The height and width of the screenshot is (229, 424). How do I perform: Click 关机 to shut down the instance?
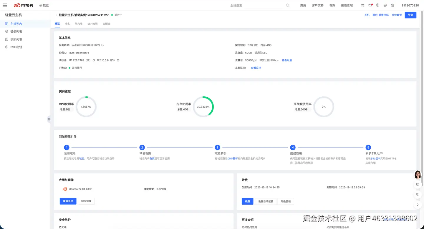[367, 15]
